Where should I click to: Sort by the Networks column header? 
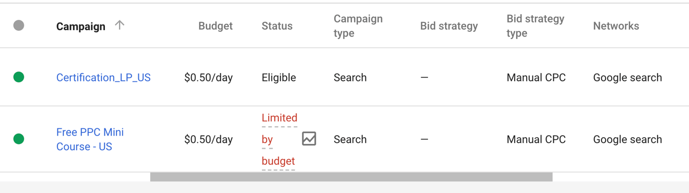pyautogui.click(x=616, y=26)
